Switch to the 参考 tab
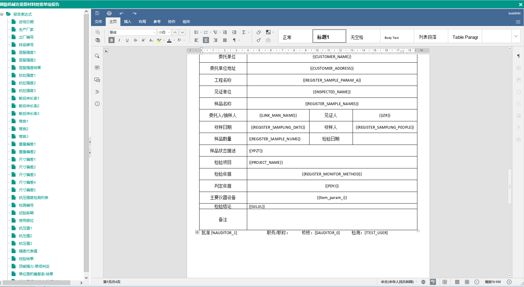 click(x=157, y=21)
